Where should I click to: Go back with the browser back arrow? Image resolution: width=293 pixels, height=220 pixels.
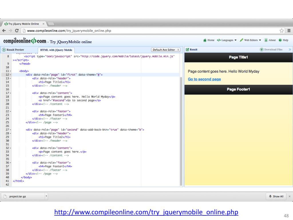tap(4, 31)
